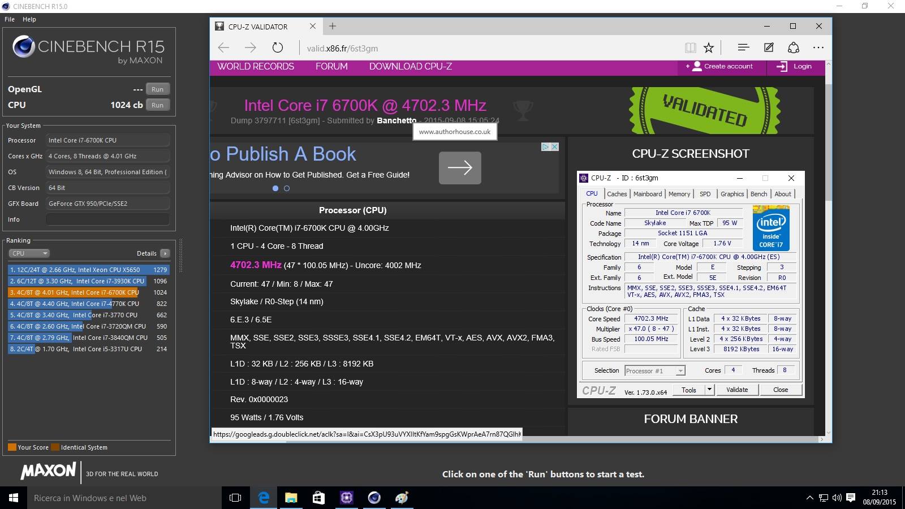Click CPU-Z Validate button
The width and height of the screenshot is (905, 509).
(x=737, y=390)
